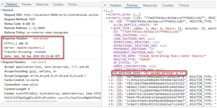Open Cookies tab in left panel
Screen dimensions: 217x108
coord(58,4)
